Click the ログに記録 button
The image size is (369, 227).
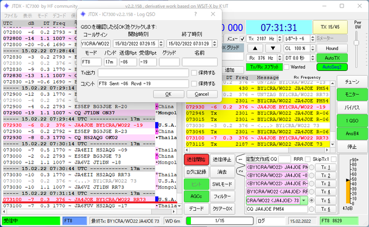[196, 172]
